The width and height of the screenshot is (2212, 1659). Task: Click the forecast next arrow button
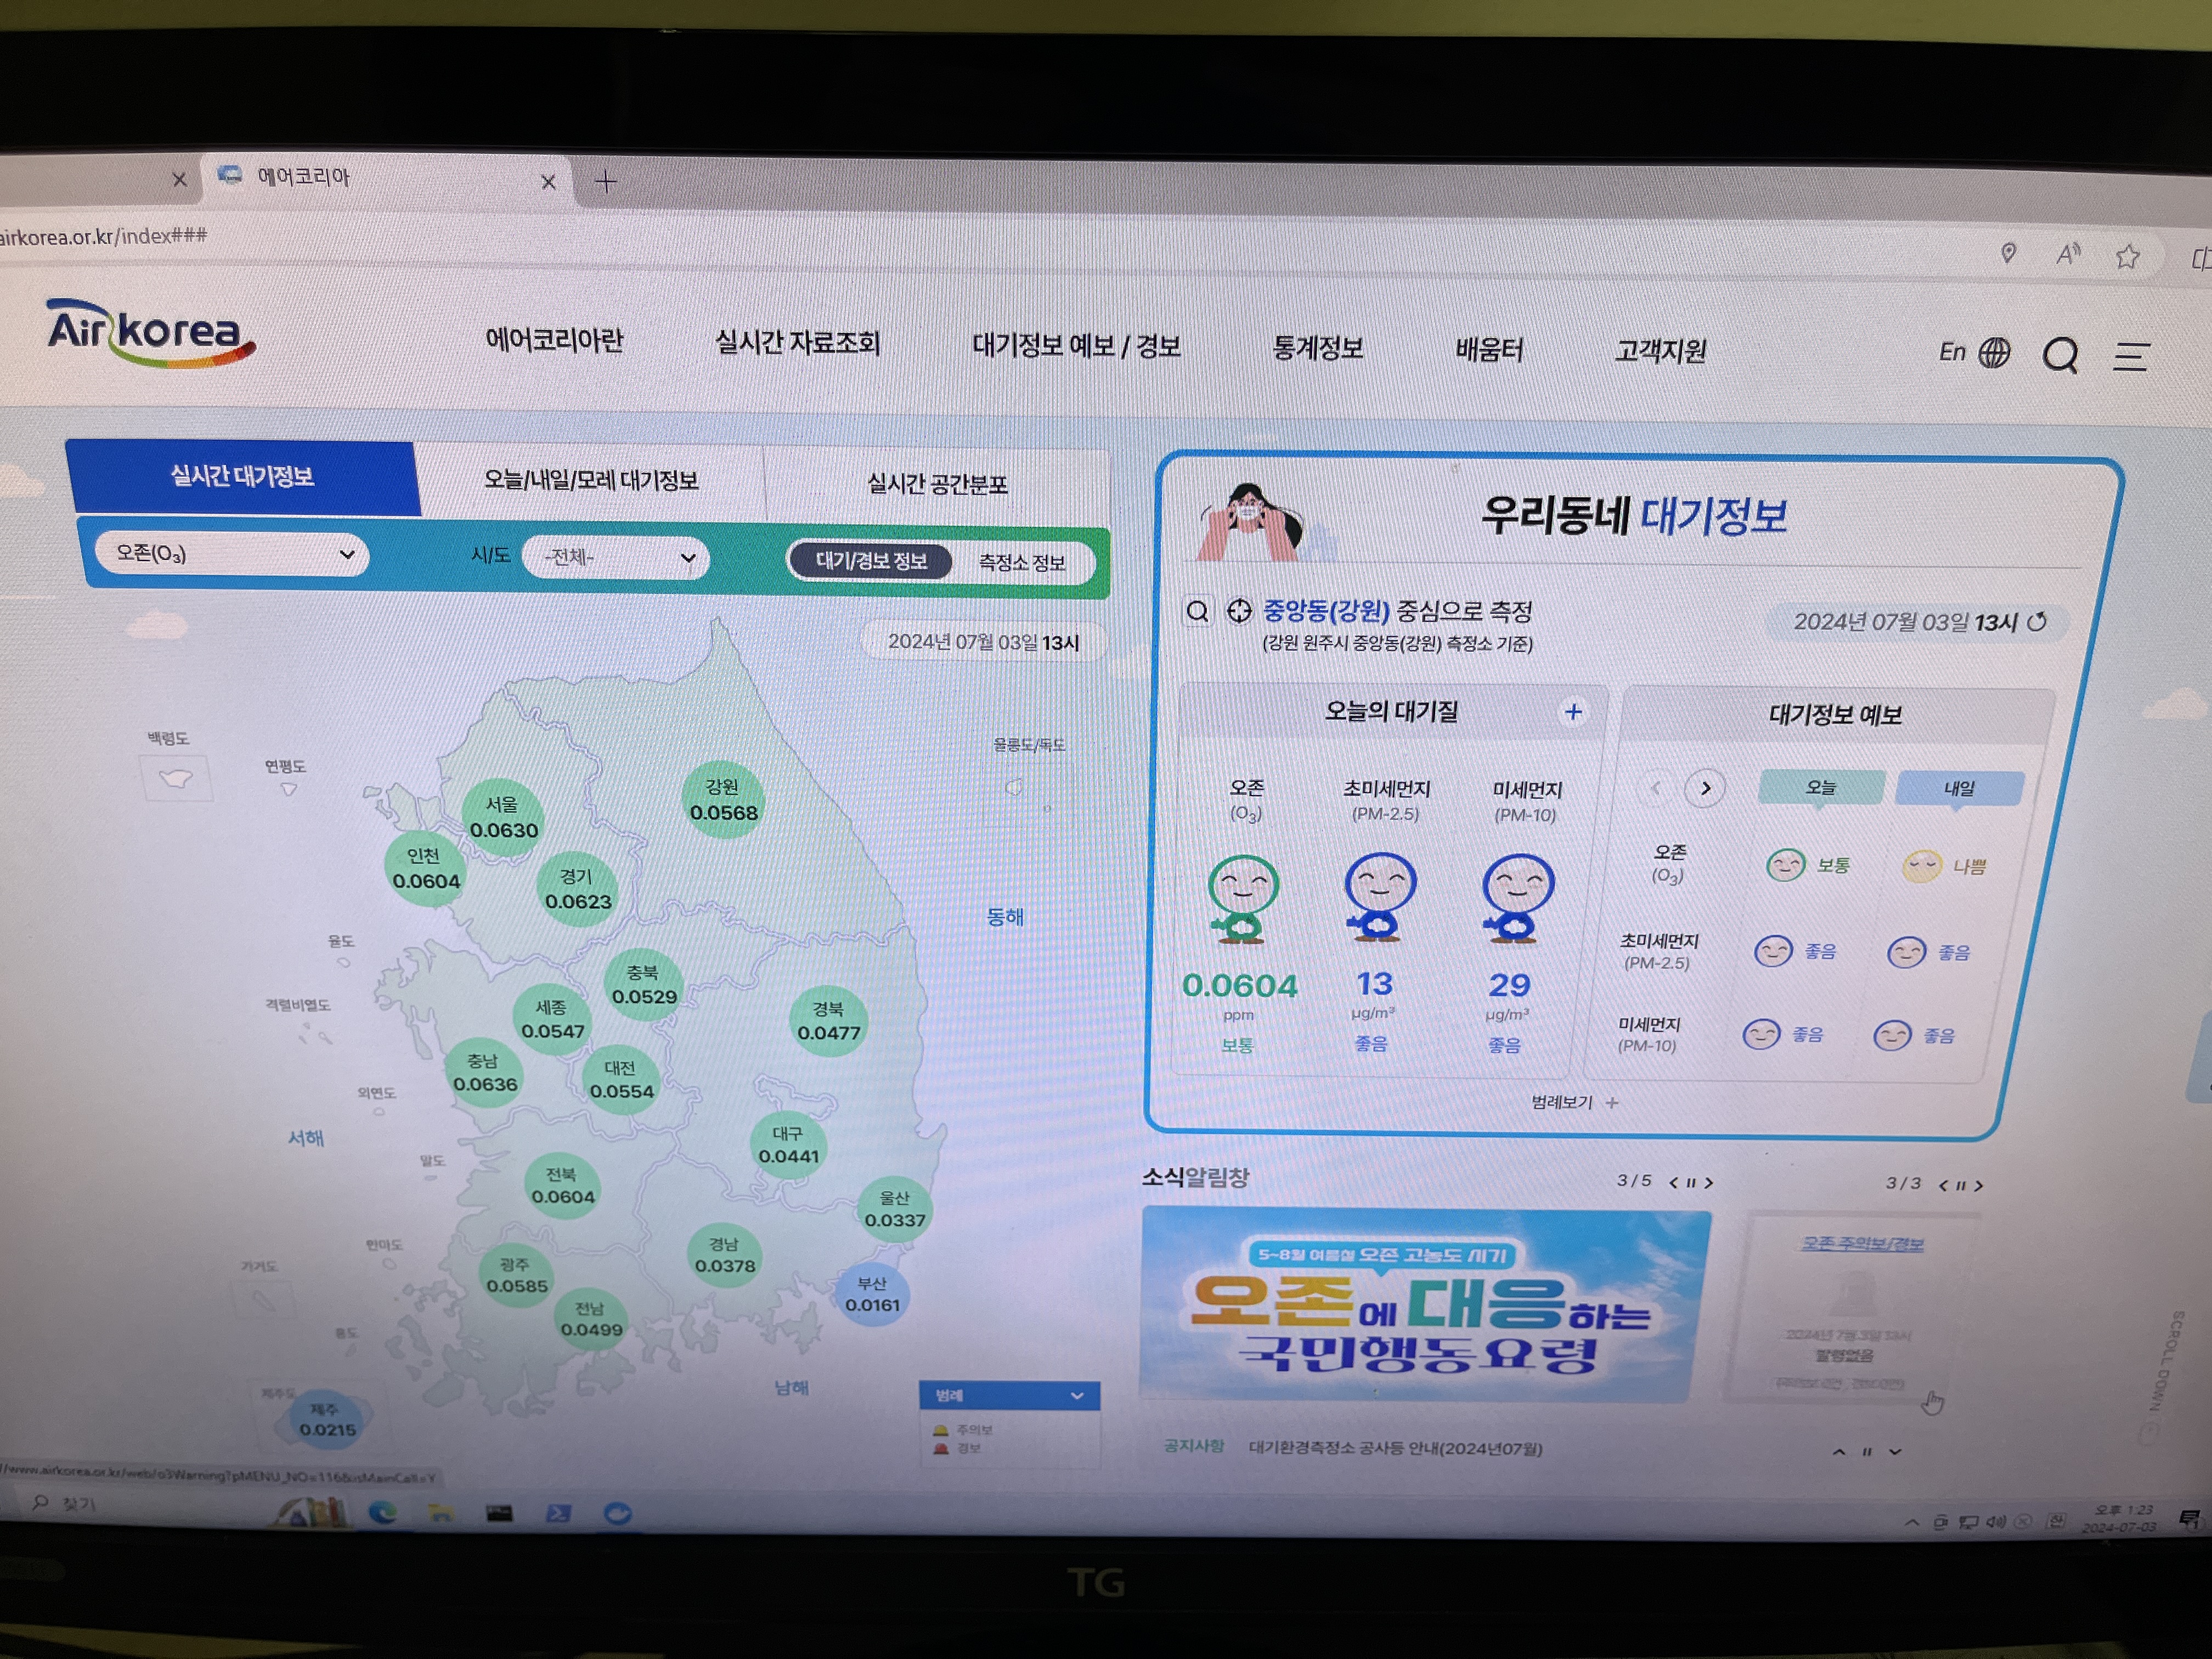[x=1705, y=788]
